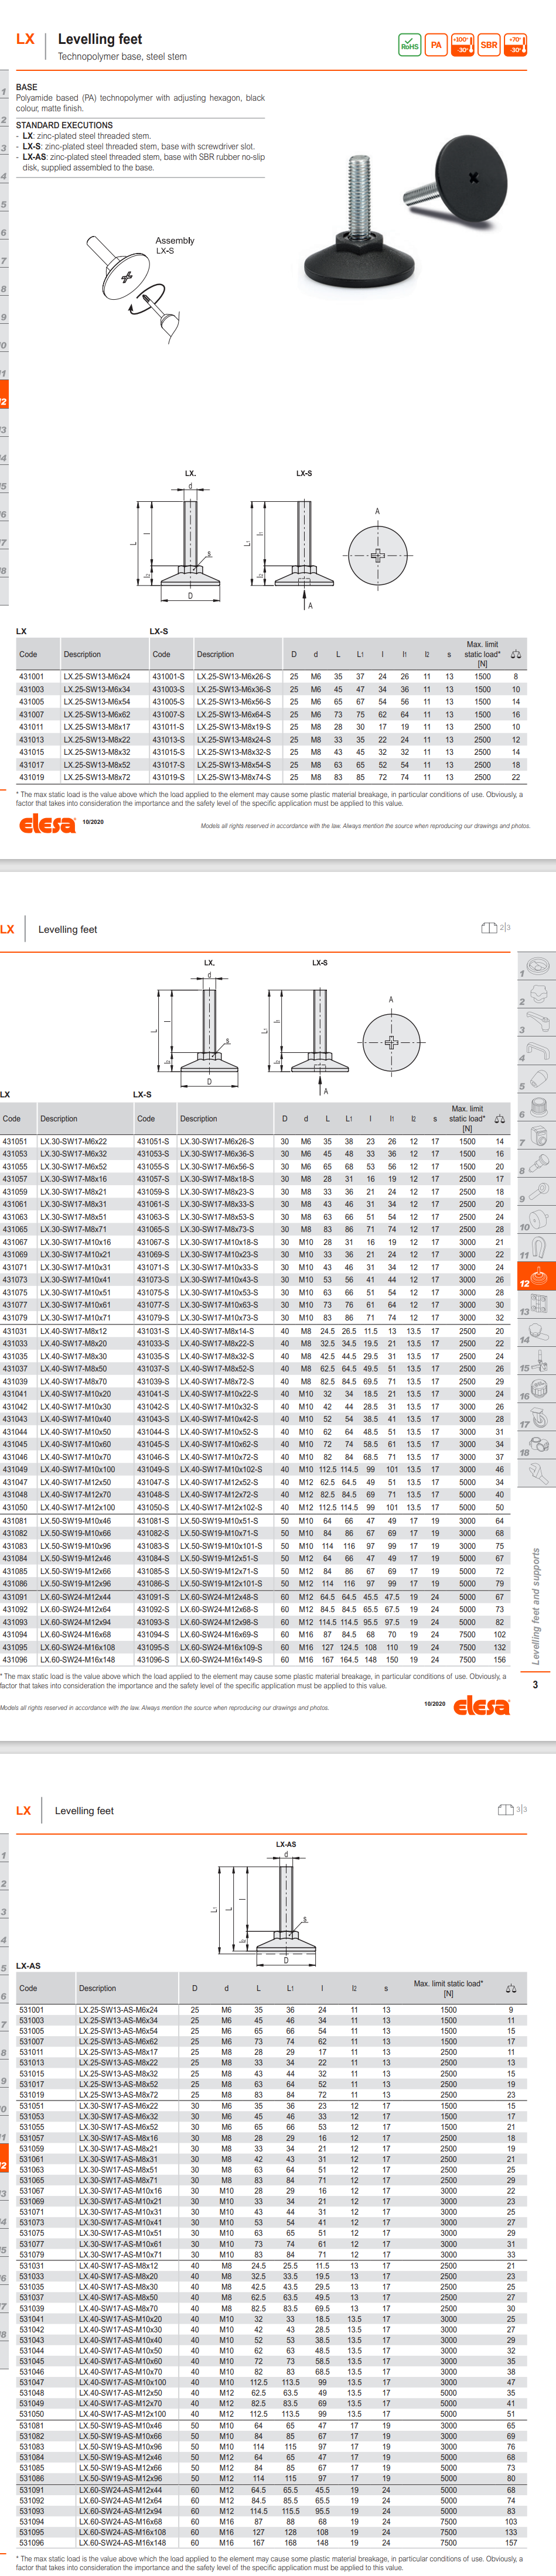Click the PA material badge
Viewport: 556px width, 2576px height.
point(436,45)
